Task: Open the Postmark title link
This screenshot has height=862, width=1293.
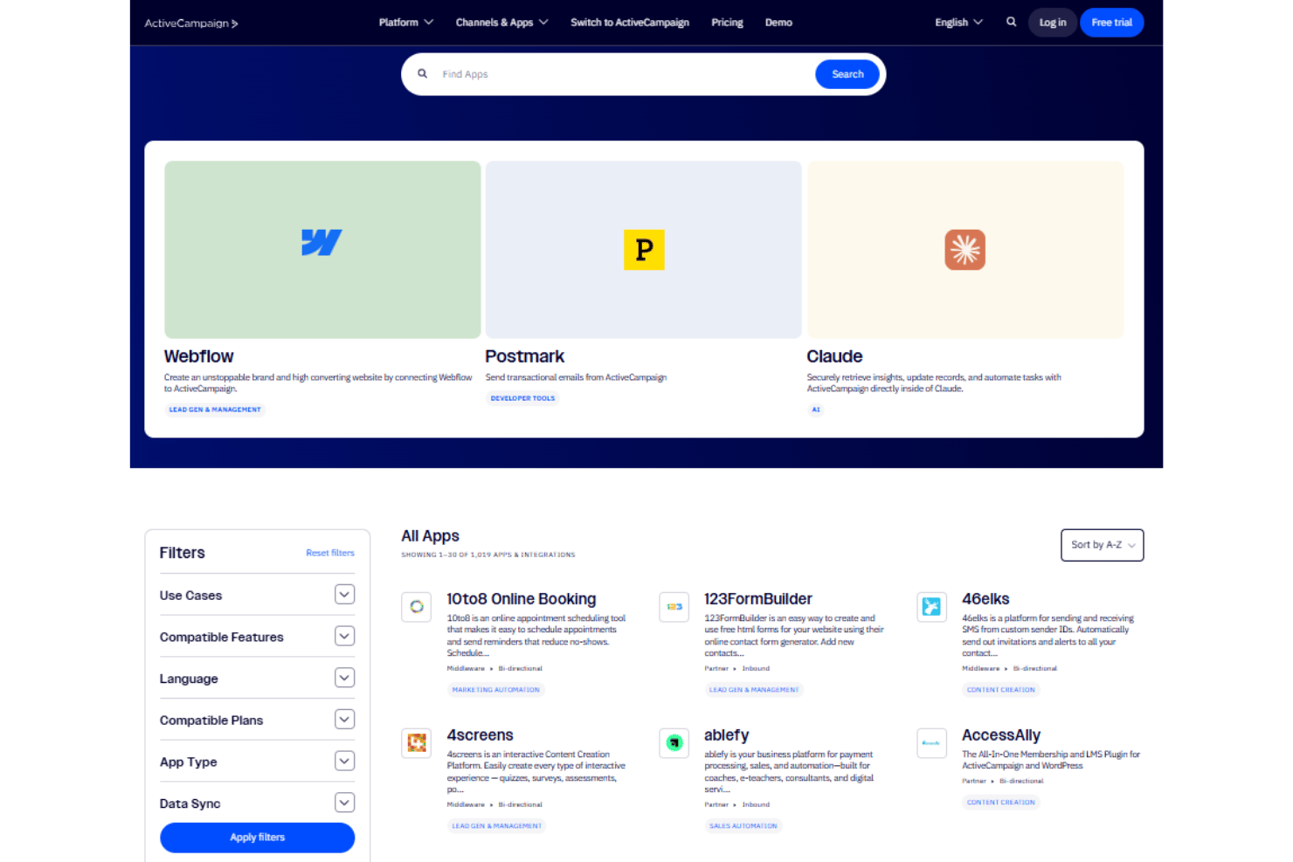Action: point(524,356)
